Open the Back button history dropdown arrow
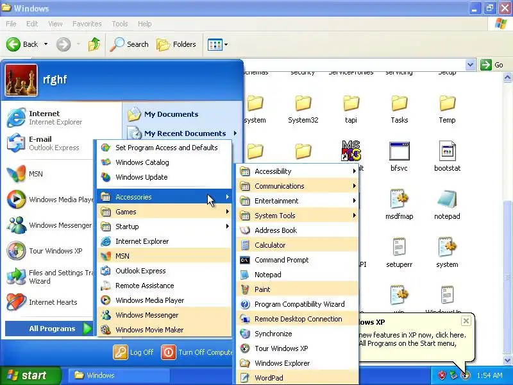The height and width of the screenshot is (385, 513). 46,44
